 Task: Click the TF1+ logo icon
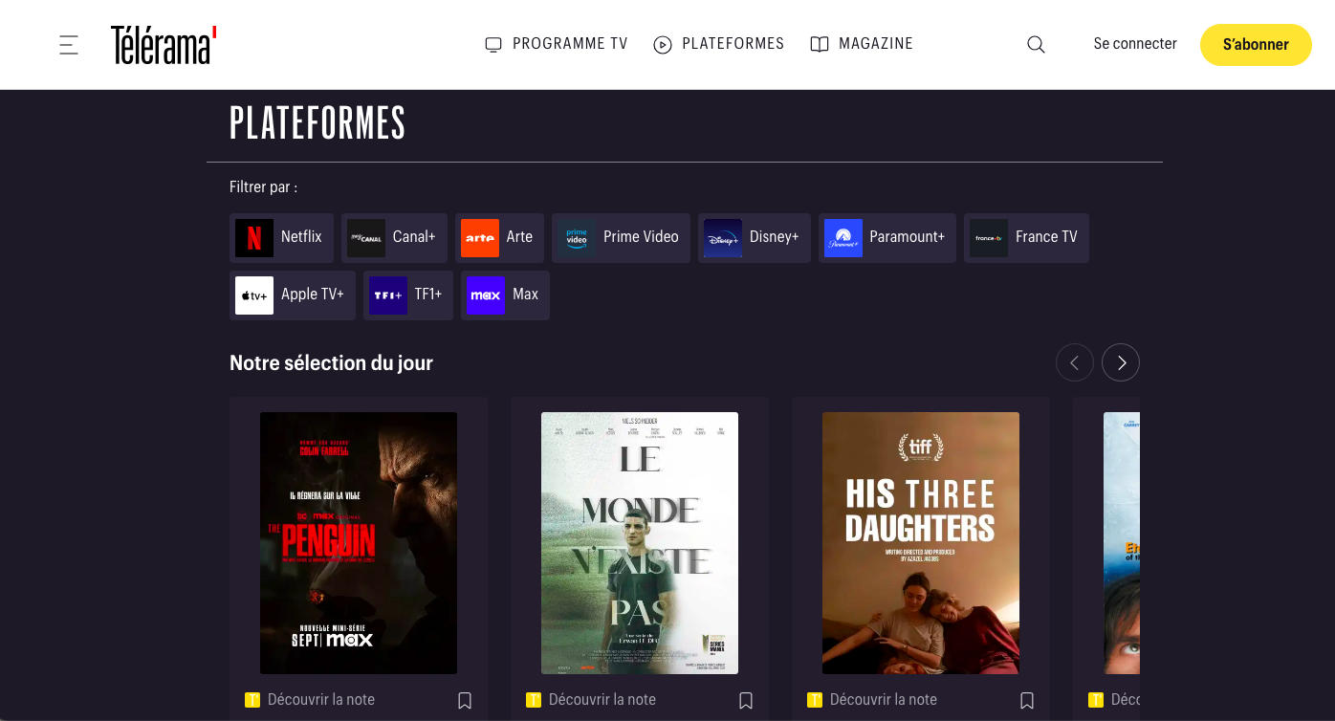coord(388,295)
